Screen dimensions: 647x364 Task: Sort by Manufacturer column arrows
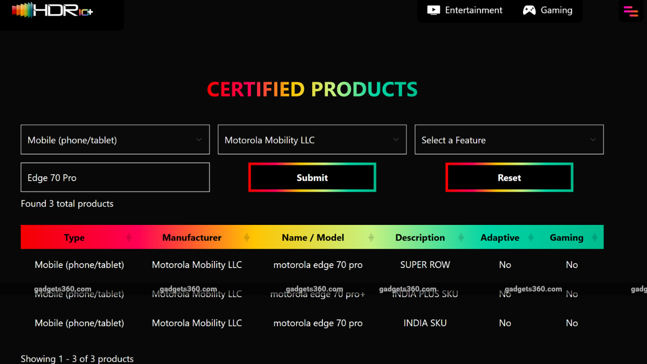[246, 238]
